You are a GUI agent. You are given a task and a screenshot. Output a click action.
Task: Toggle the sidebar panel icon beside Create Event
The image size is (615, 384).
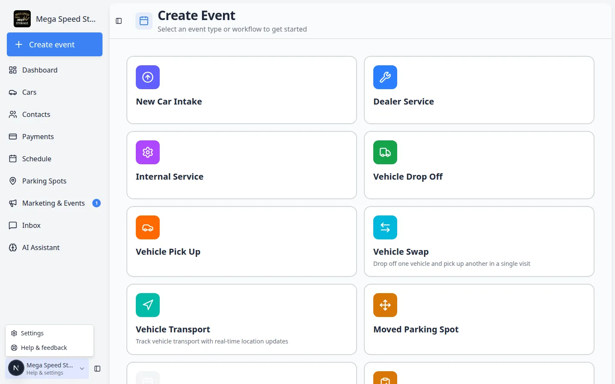[x=119, y=21]
